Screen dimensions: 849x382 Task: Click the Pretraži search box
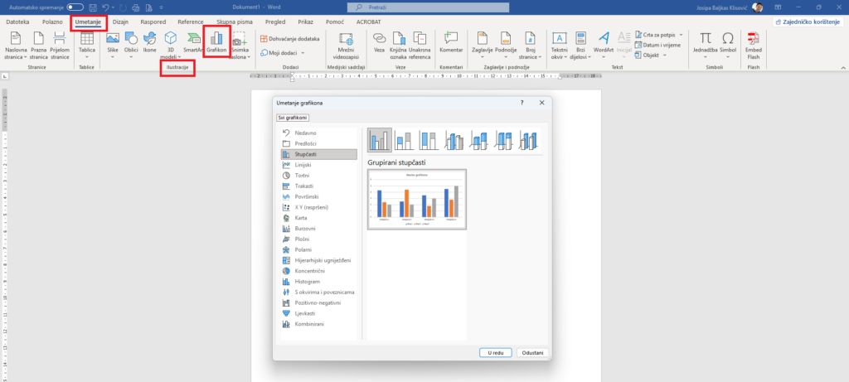tap(424, 7)
